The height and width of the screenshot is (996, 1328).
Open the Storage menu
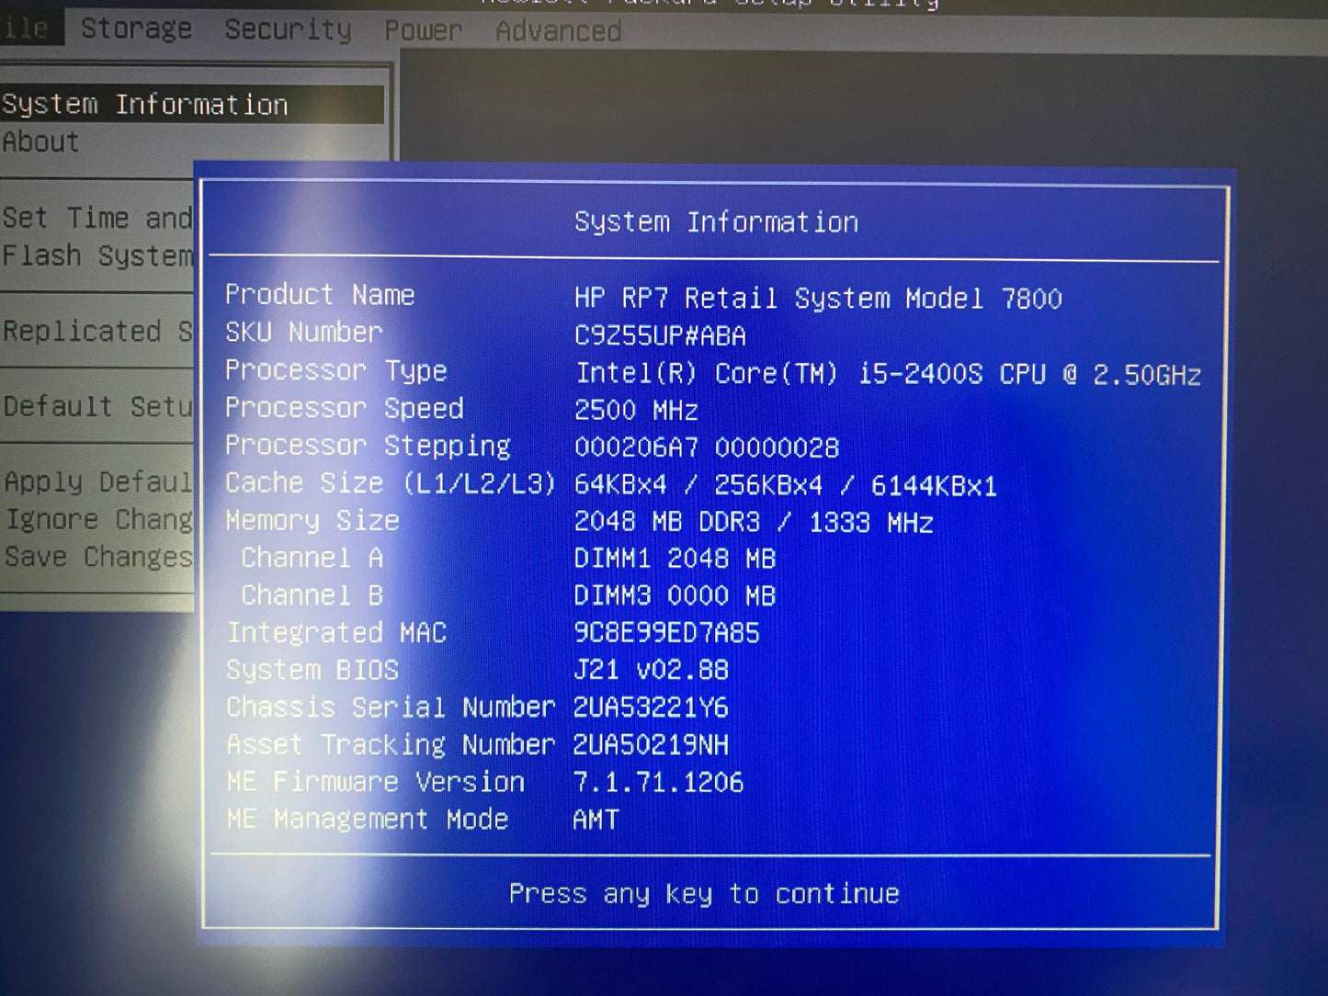point(136,28)
